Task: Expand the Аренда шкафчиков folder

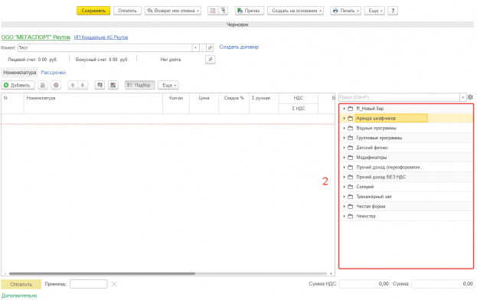Action: (344, 118)
